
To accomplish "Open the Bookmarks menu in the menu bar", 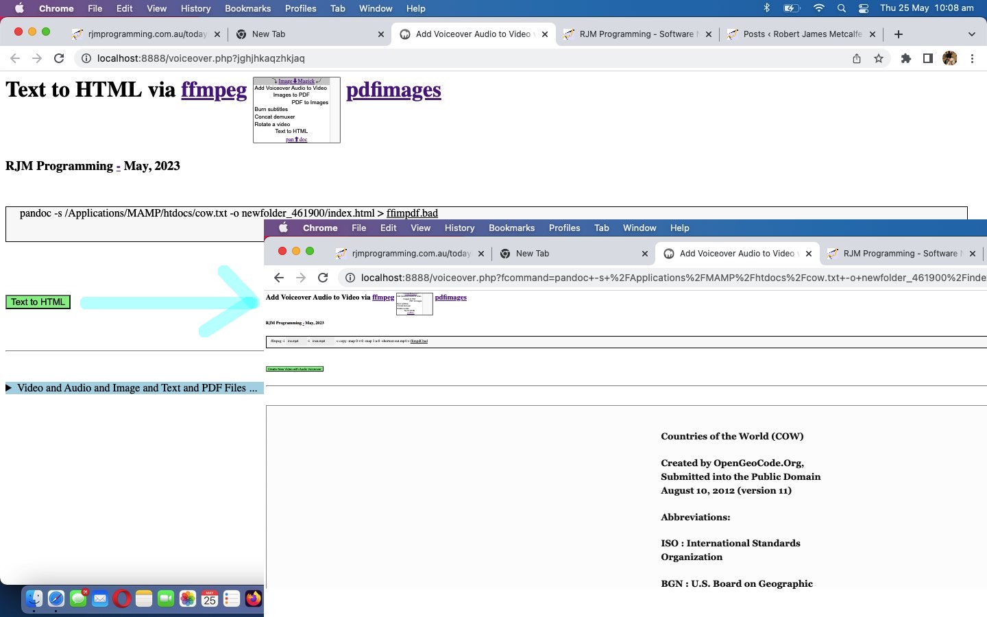I will coord(247,8).
